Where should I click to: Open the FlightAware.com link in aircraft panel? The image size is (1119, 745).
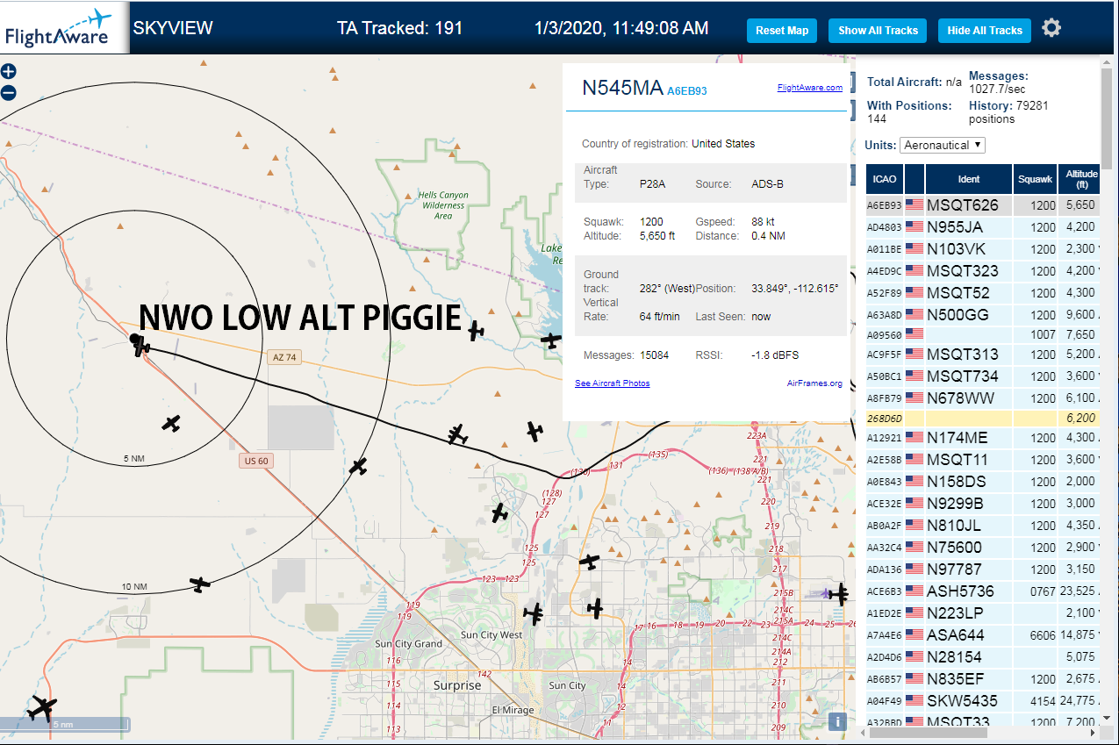click(809, 88)
